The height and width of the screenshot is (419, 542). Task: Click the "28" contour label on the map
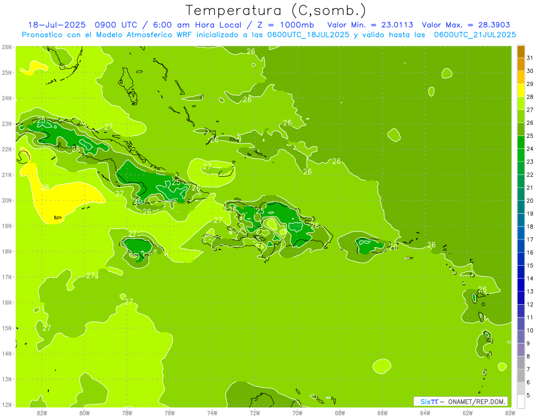pyautogui.click(x=45, y=188)
